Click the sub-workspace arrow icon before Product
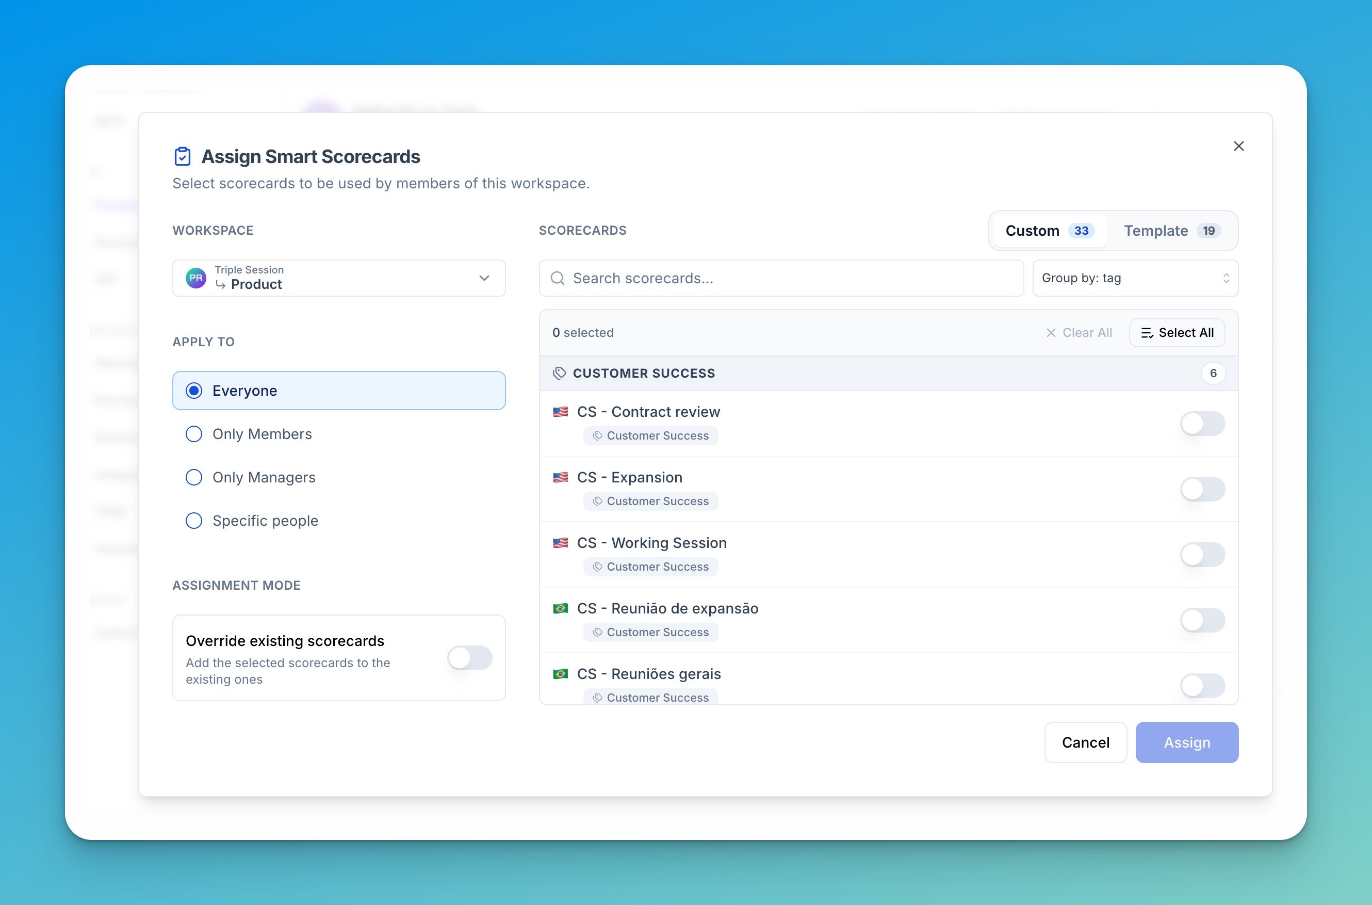Image resolution: width=1372 pixels, height=905 pixels. click(220, 284)
